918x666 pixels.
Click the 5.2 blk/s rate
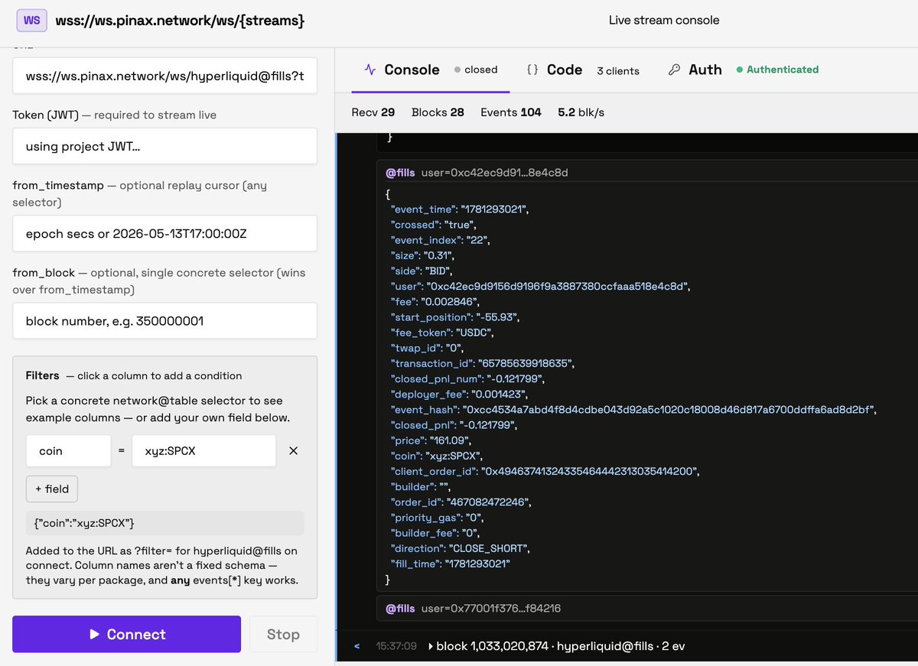pos(581,112)
